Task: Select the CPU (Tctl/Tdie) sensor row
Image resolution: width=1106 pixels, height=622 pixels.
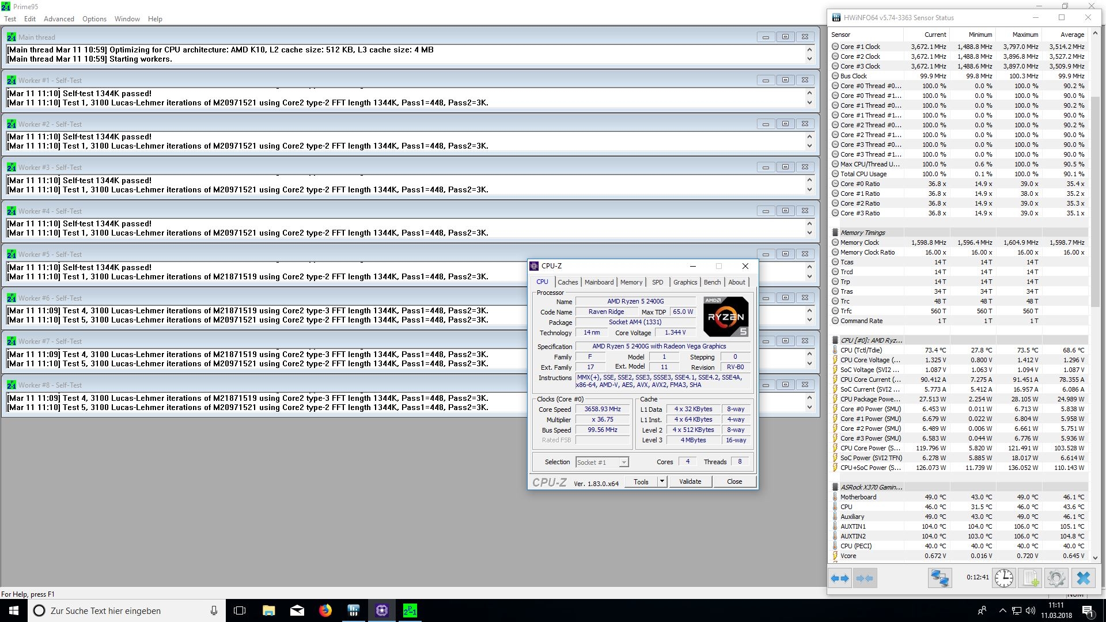Action: [959, 350]
